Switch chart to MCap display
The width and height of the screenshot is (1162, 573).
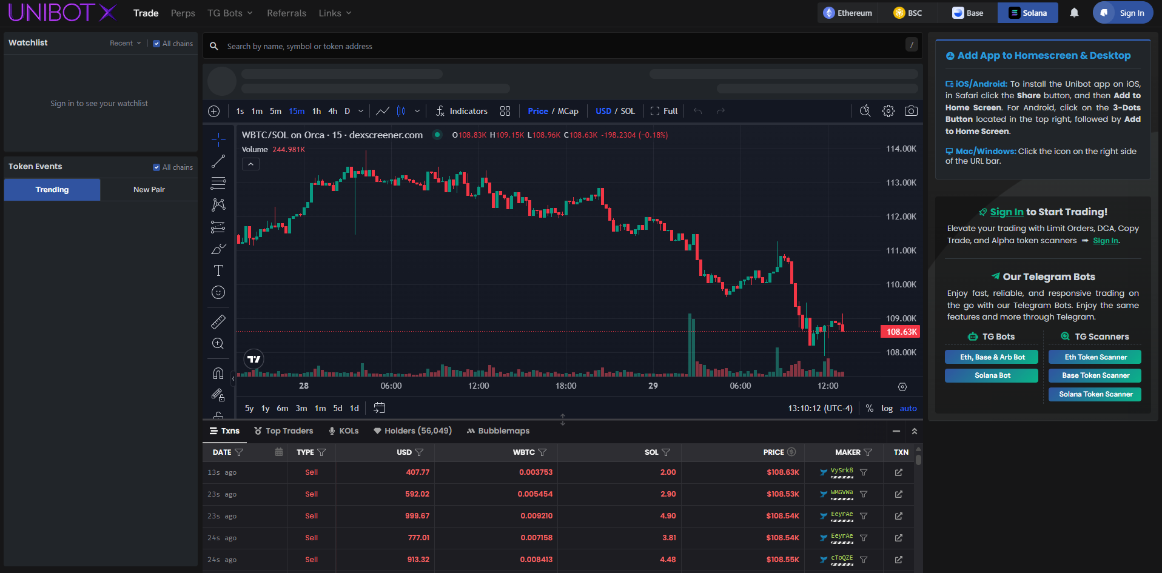568,111
